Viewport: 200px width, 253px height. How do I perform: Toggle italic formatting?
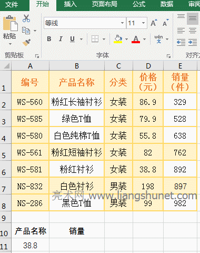point(61,39)
